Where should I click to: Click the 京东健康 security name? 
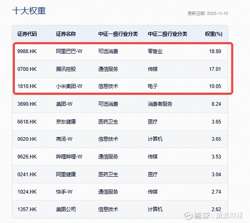[66, 122]
